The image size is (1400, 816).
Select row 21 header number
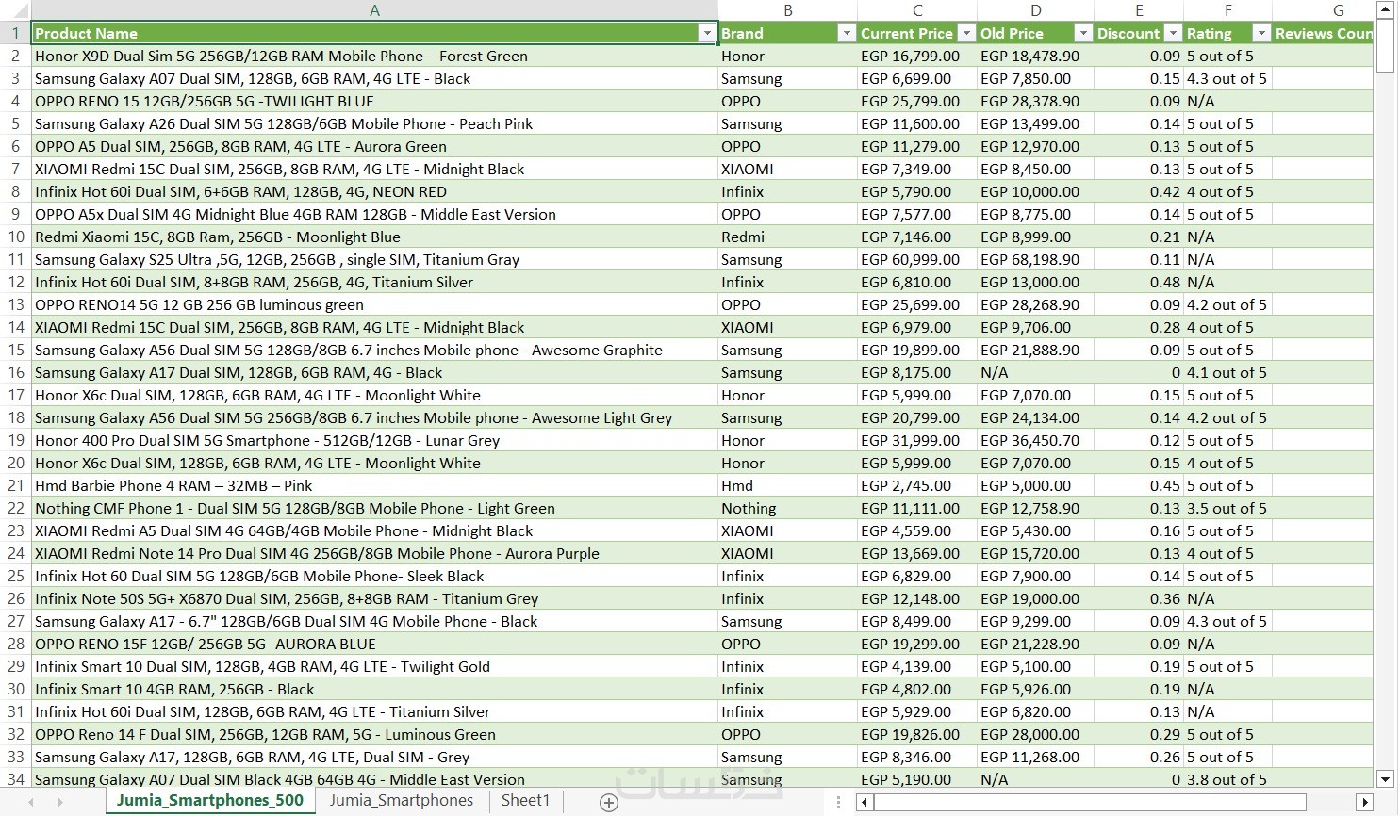(x=15, y=485)
